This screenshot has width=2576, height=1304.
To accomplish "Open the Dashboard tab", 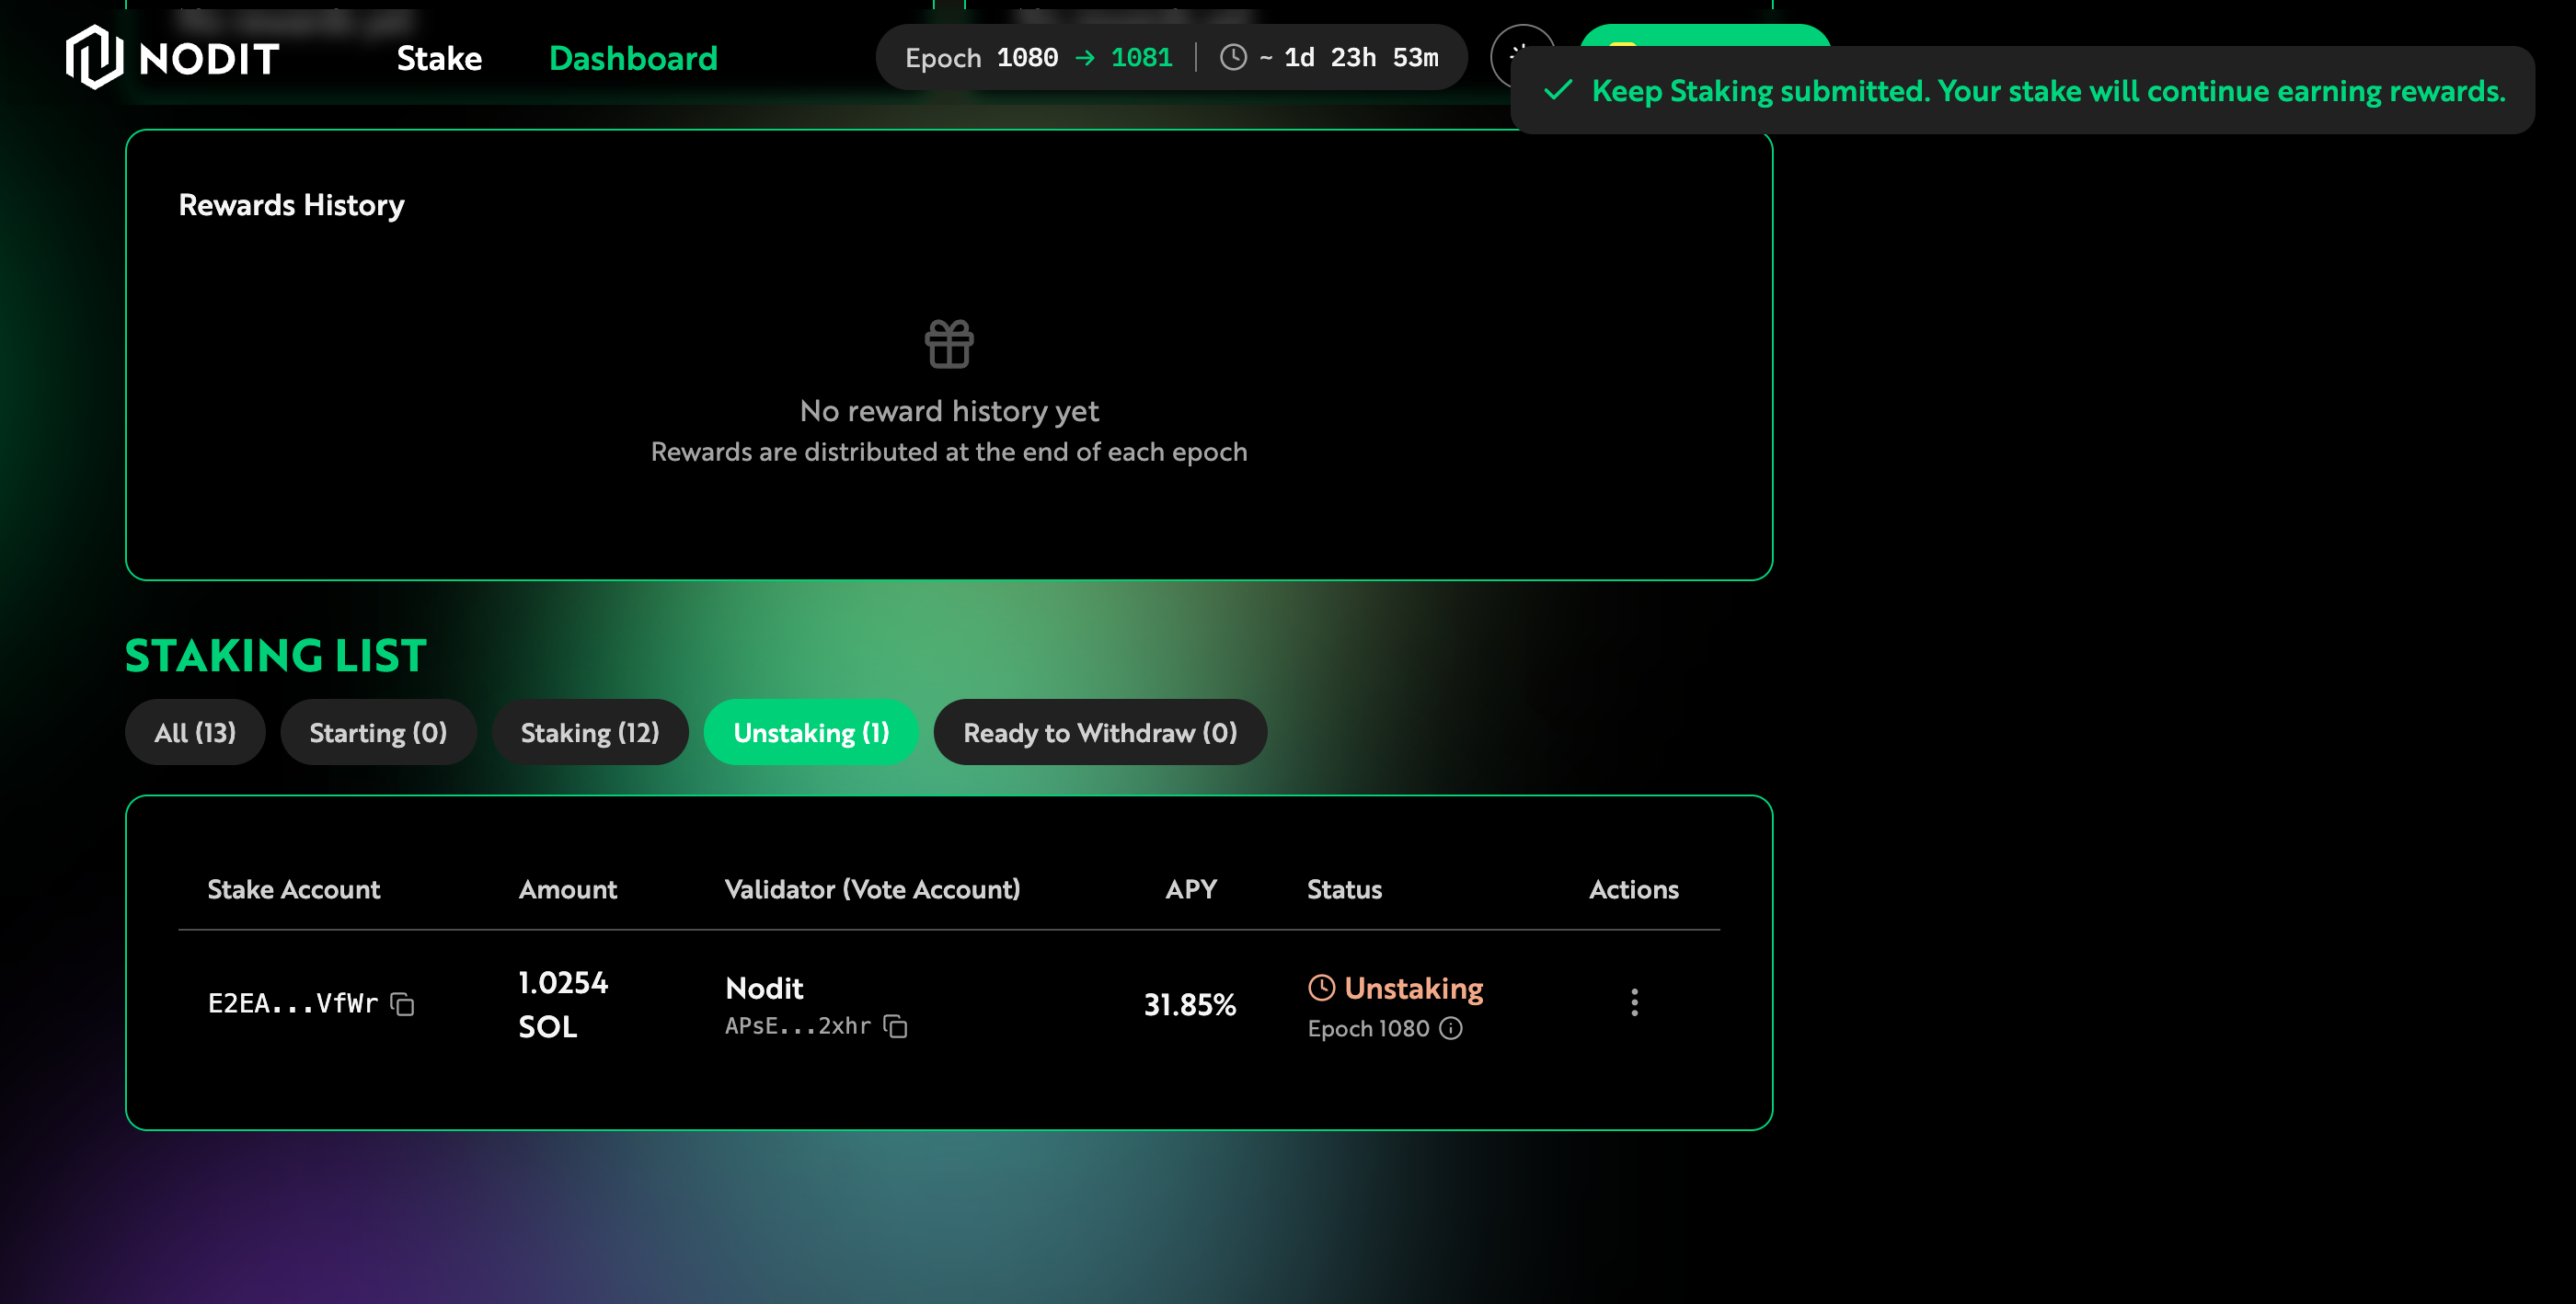I will tap(633, 58).
